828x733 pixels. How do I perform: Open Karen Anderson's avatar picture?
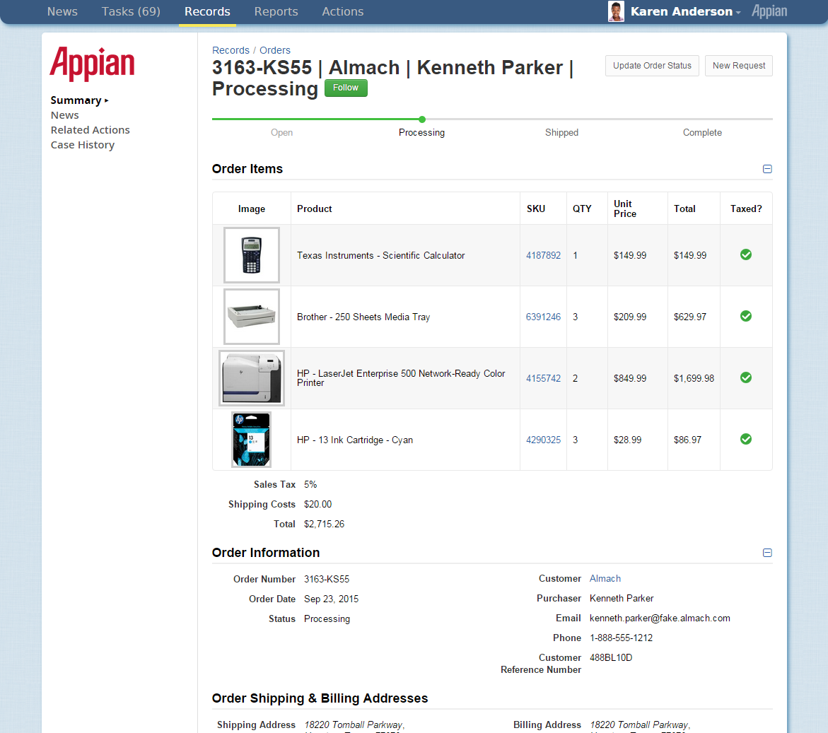click(x=616, y=11)
